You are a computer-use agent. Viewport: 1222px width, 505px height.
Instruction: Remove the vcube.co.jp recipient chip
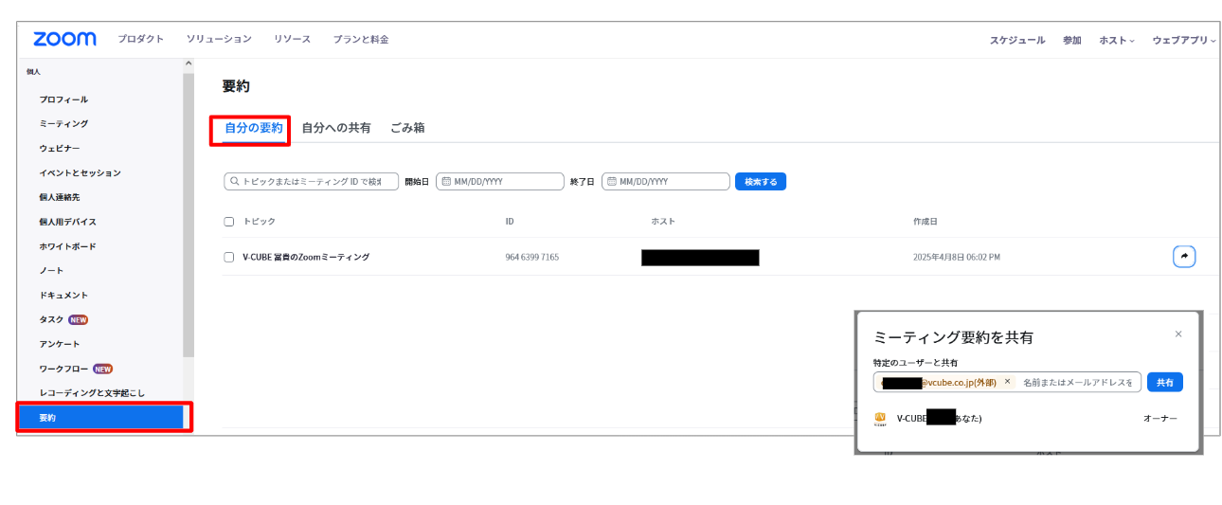point(1007,382)
